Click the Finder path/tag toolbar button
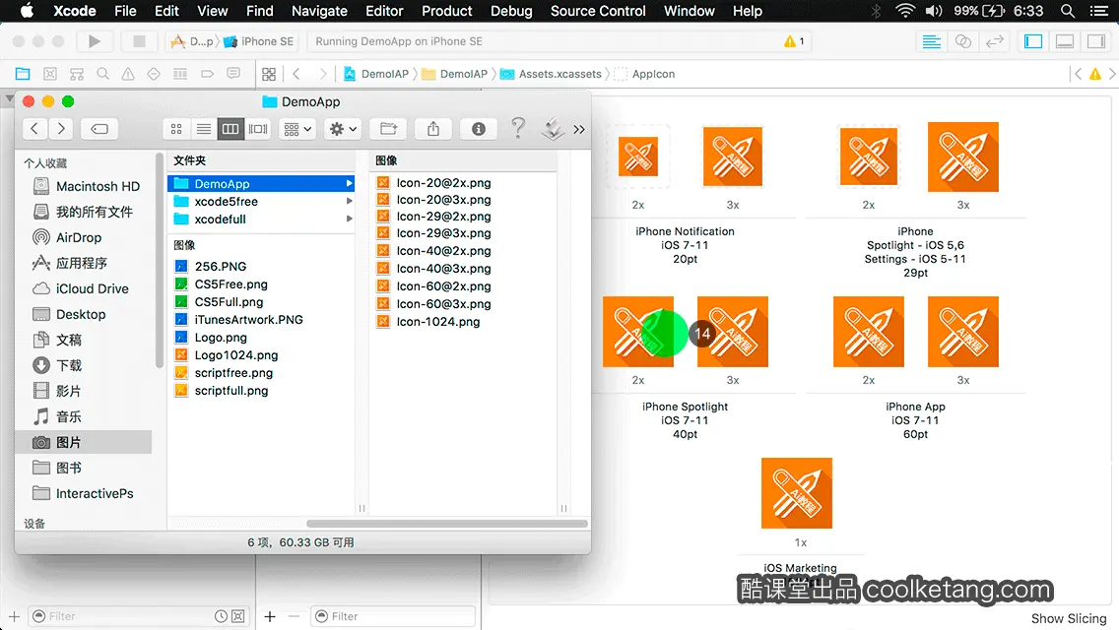 click(x=99, y=129)
